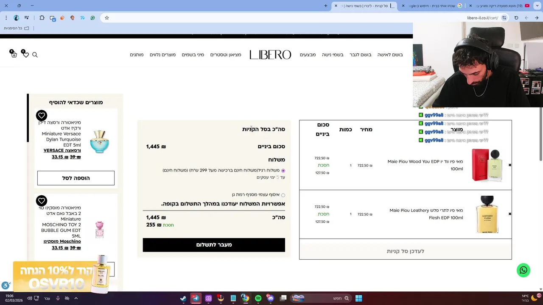The image size is (543, 305).
Task: Open the accessibility widget icon
Action: click(x=6, y=286)
